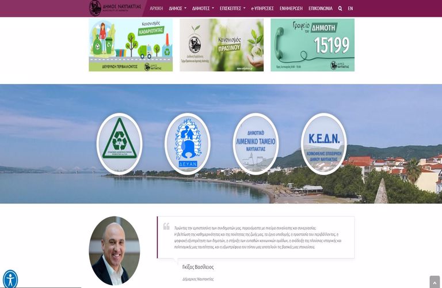Open the Δημοτικό Λιμενικό Ταμείο circle

point(256,144)
